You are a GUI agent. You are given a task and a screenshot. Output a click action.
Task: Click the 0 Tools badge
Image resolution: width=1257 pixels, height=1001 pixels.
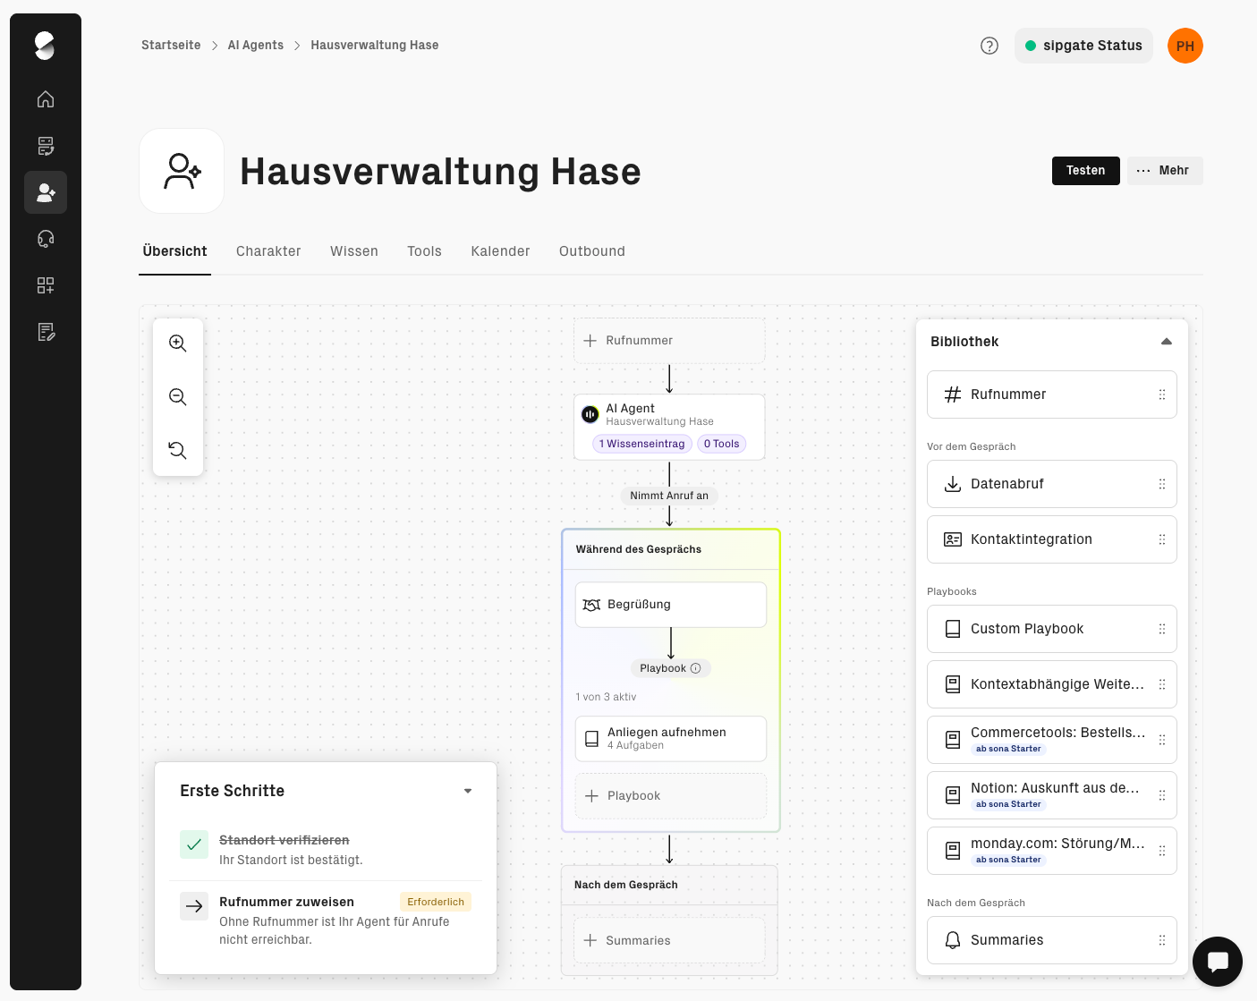coord(722,444)
